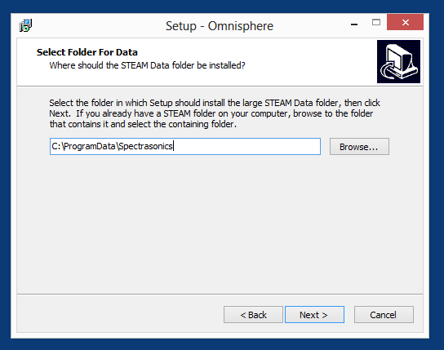Click the ProgramData part of the path
Image resolution: width=444 pixels, height=350 pixels.
pos(90,146)
